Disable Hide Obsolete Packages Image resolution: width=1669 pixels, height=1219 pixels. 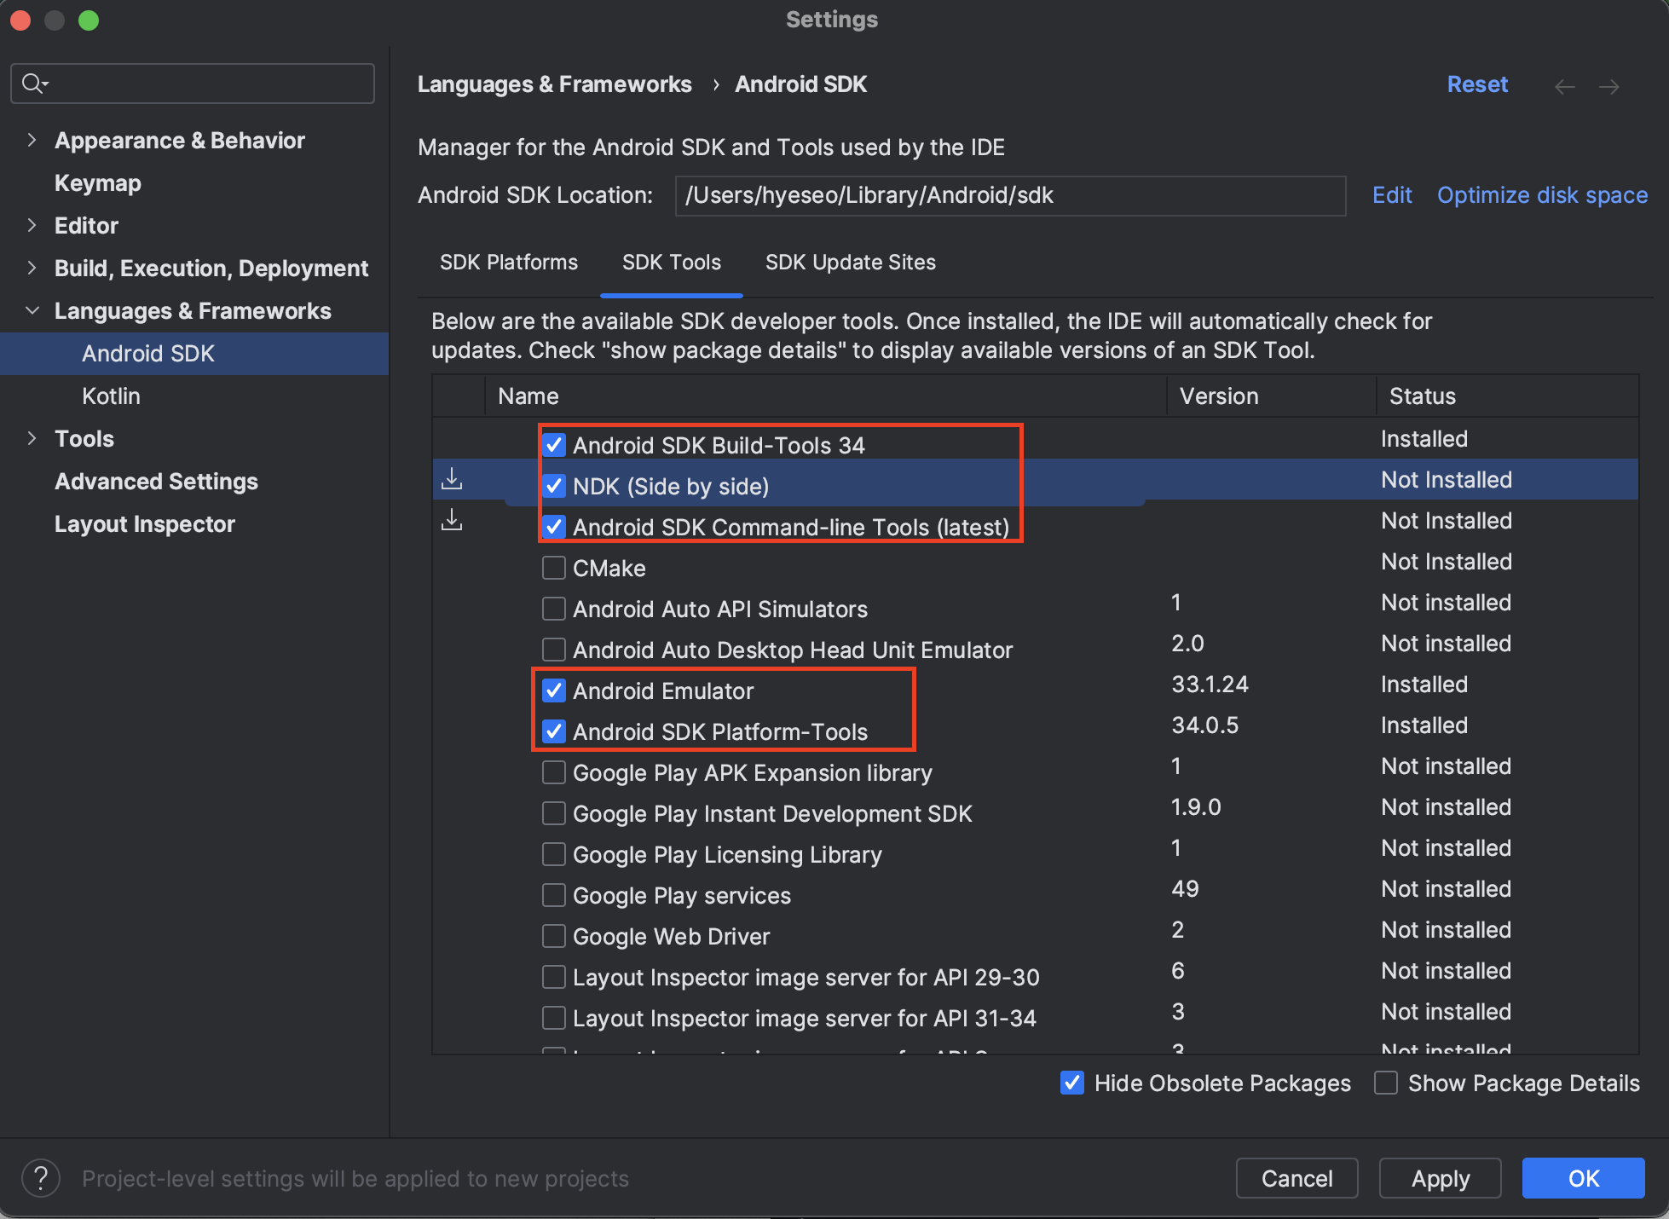tap(1072, 1083)
